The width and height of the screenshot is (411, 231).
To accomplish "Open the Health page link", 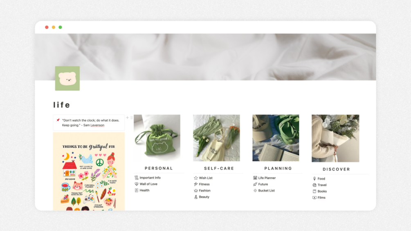I will 144,190.
